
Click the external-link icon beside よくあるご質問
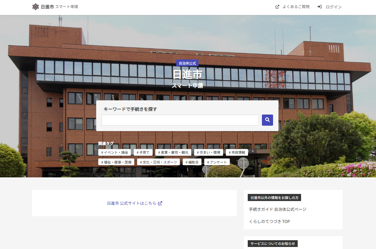click(277, 7)
